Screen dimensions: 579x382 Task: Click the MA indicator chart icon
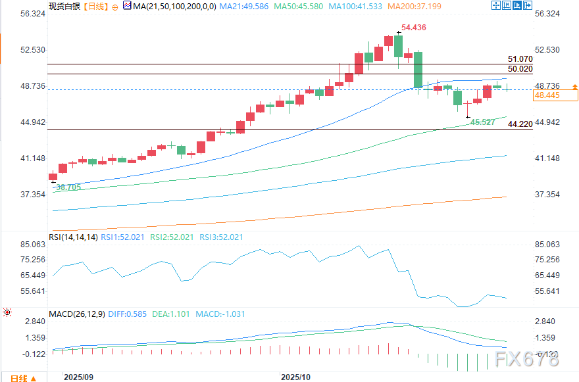127,6
